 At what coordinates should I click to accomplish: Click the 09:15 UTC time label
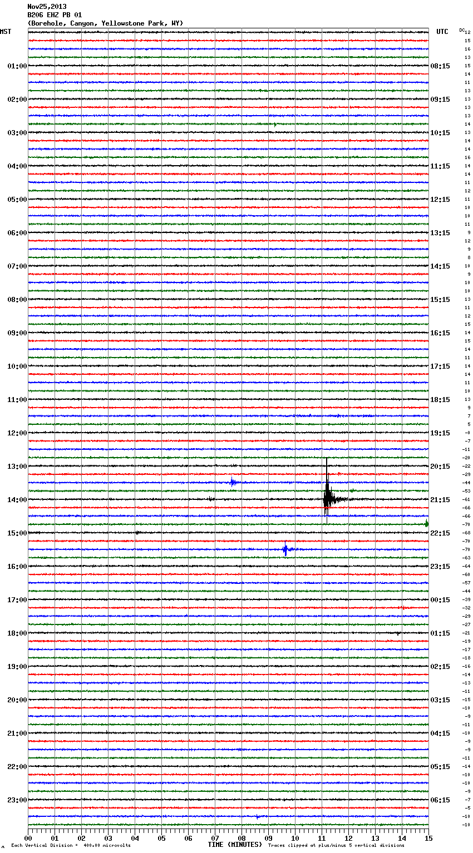tap(440, 100)
